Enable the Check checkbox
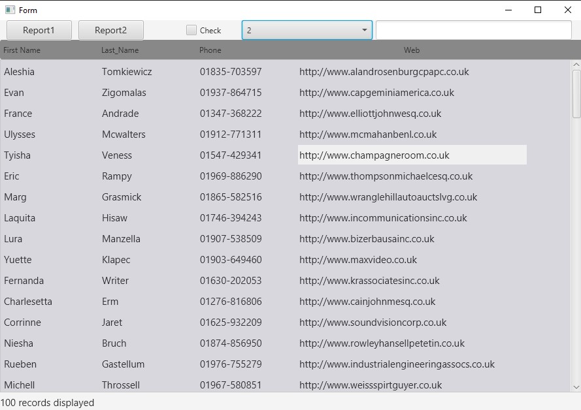Screen dimensions: 581x410 pos(192,30)
